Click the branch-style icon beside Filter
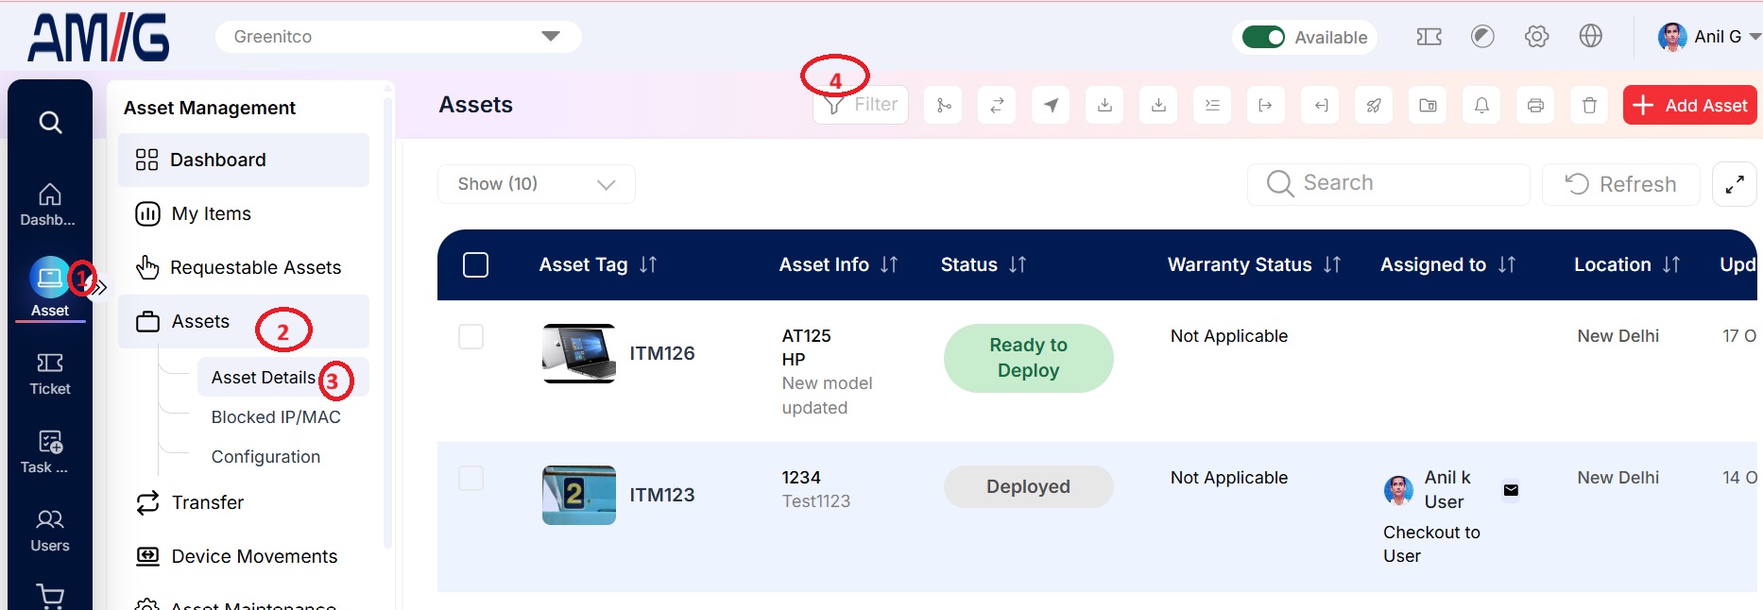This screenshot has height=610, width=1763. [x=943, y=105]
